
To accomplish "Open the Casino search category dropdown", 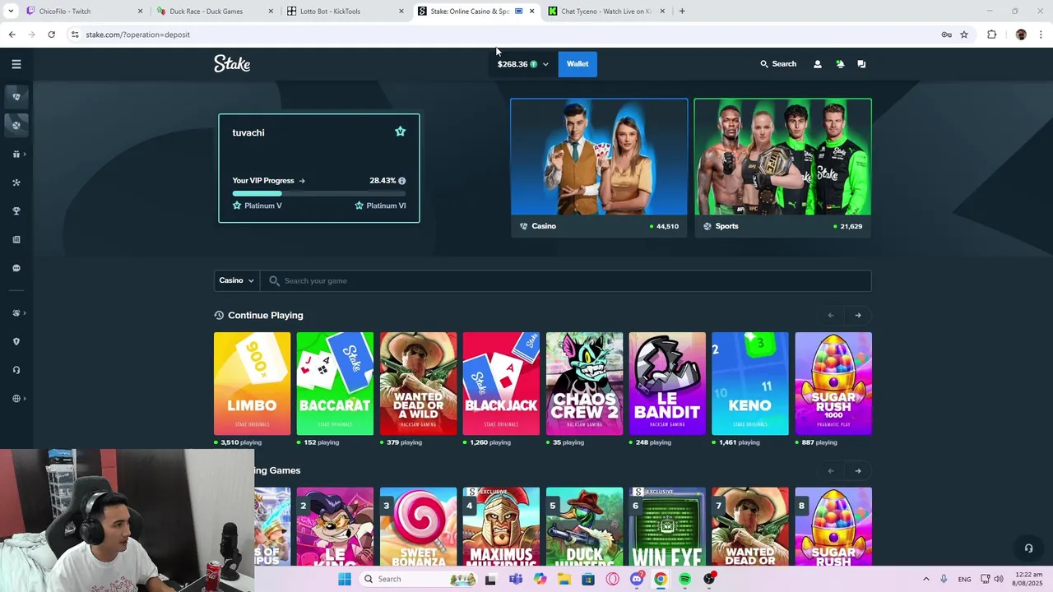I will click(x=236, y=280).
